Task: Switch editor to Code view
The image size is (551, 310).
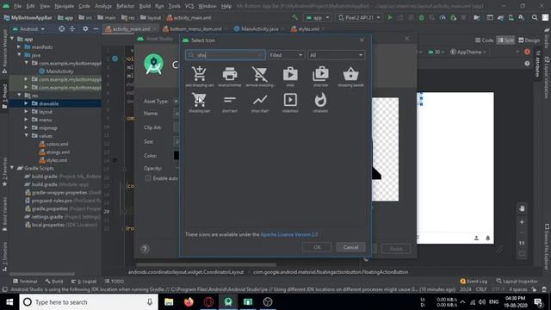Action: [484, 40]
